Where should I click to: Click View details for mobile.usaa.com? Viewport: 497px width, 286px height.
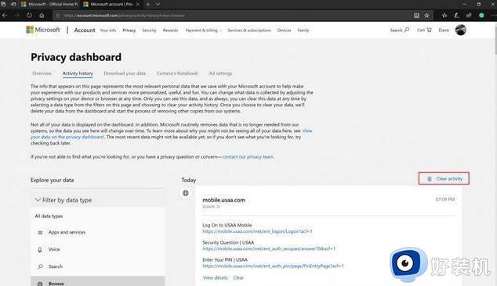pyautogui.click(x=215, y=277)
